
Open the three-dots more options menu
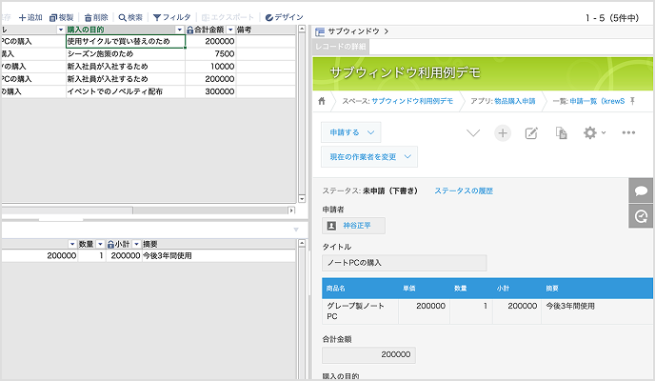[x=628, y=133]
